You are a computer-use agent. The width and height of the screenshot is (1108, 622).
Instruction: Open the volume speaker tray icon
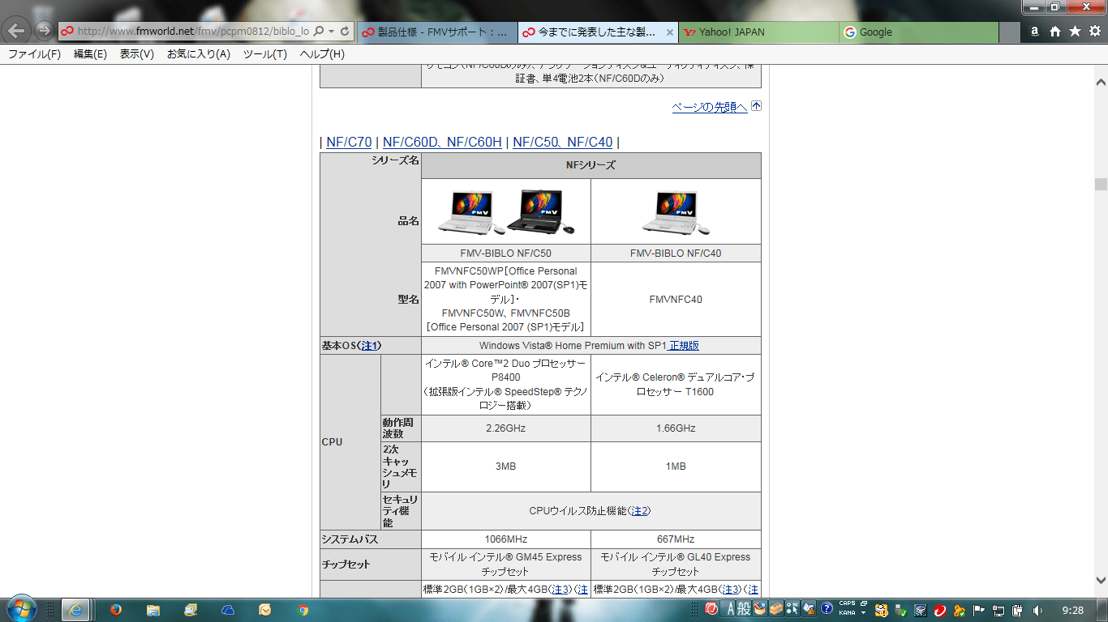point(1038,610)
